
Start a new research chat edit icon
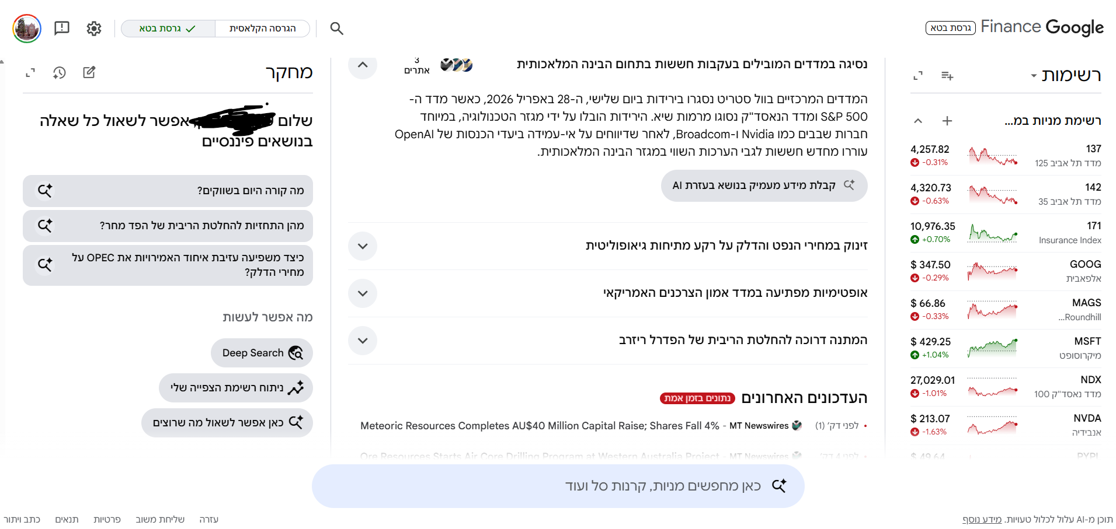(x=89, y=72)
